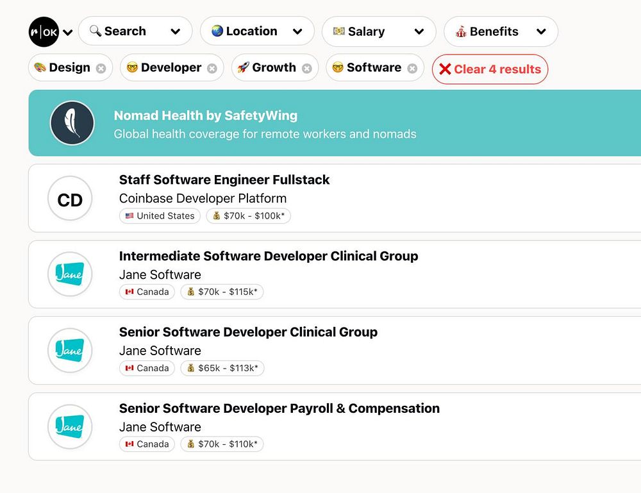Remove the Growth filter tag
This screenshot has width=641, height=493.
click(307, 69)
